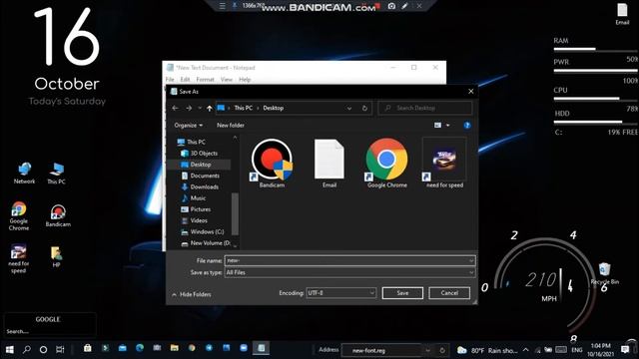
Task: Click the Bandicam pencil draw icon
Action: pos(404,6)
